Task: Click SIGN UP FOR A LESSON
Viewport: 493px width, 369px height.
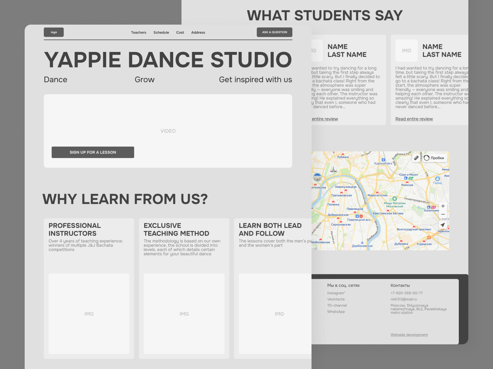Action: tap(93, 152)
